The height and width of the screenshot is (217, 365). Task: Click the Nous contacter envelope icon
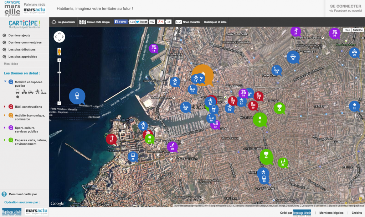click(x=179, y=22)
